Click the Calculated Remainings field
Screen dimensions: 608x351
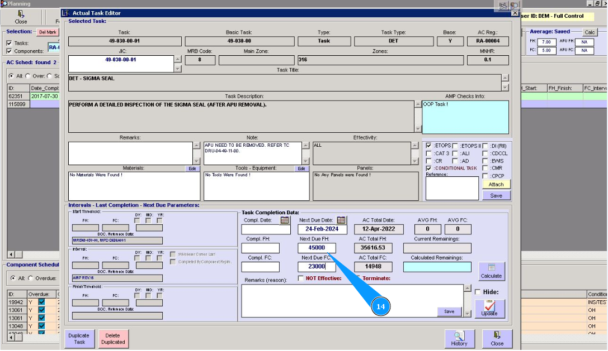(437, 267)
